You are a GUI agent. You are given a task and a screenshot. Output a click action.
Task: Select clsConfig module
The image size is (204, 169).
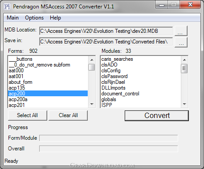[141, 71]
